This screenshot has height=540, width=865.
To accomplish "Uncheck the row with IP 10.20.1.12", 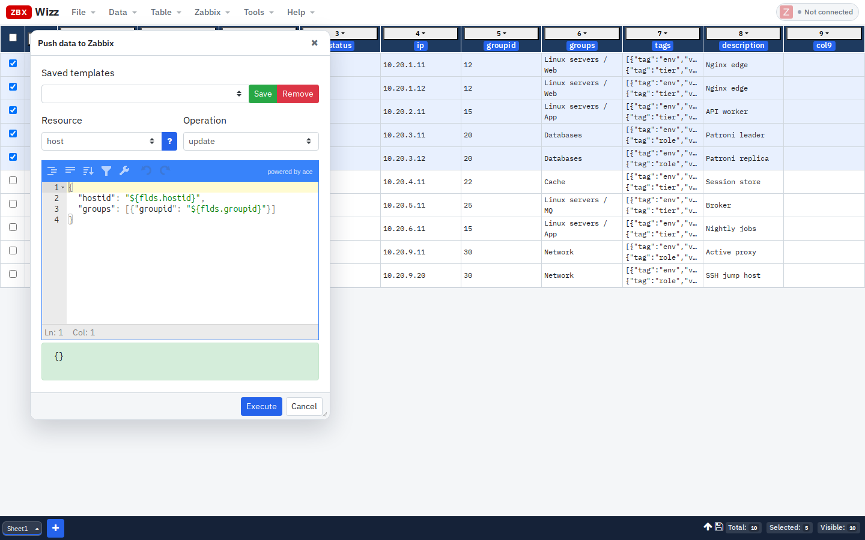I will [x=13, y=86].
